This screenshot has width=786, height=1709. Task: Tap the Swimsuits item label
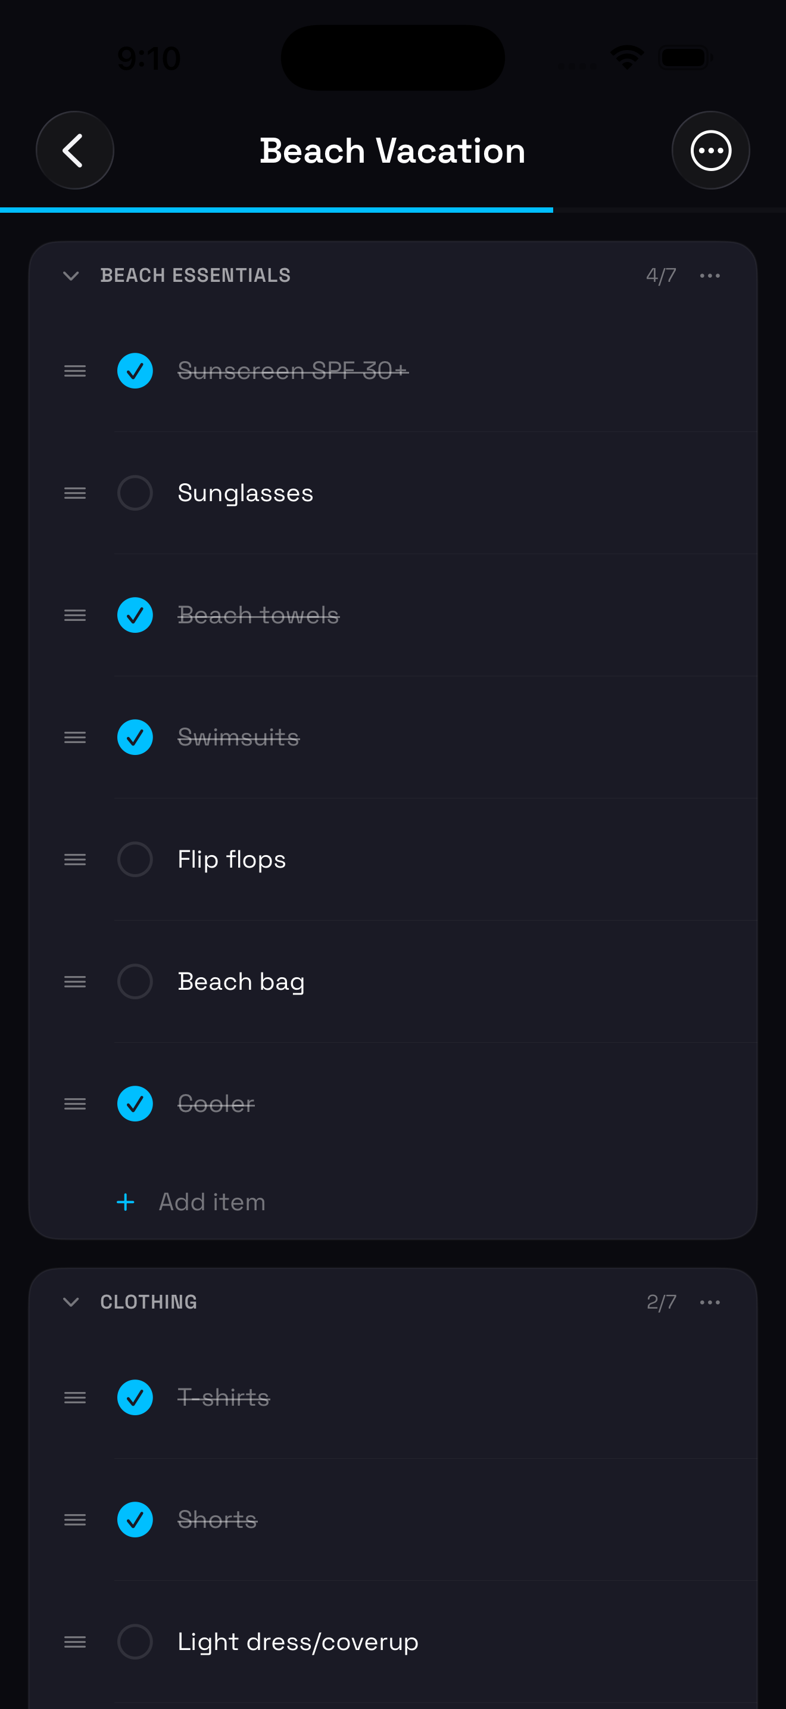(239, 738)
